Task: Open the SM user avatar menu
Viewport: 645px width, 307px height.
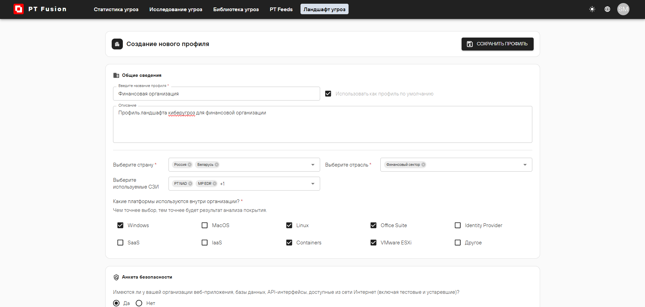Action: point(623,9)
